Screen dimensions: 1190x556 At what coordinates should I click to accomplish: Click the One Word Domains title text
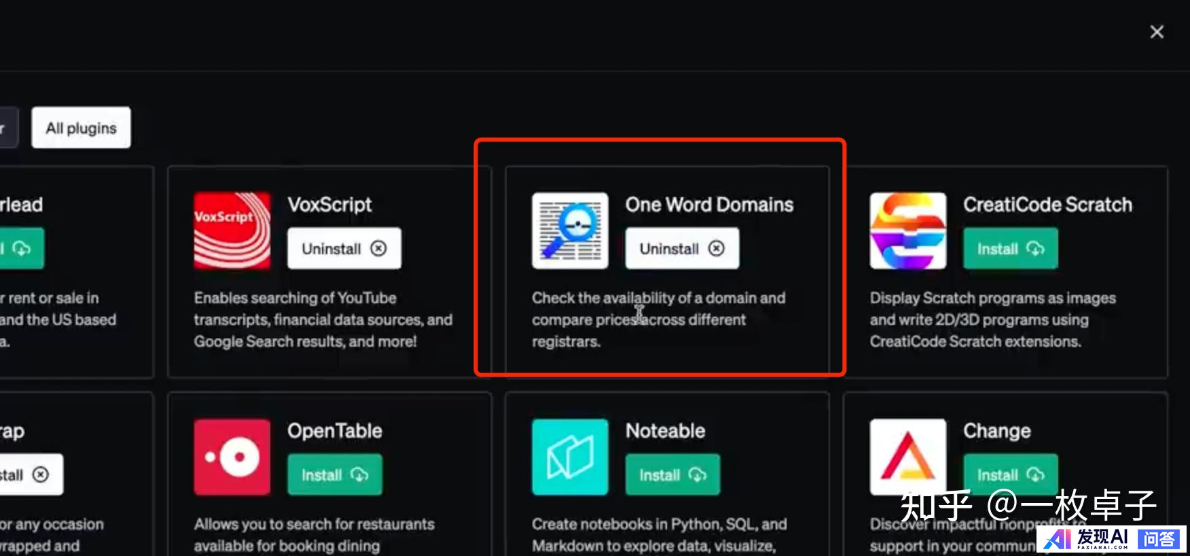coord(709,205)
